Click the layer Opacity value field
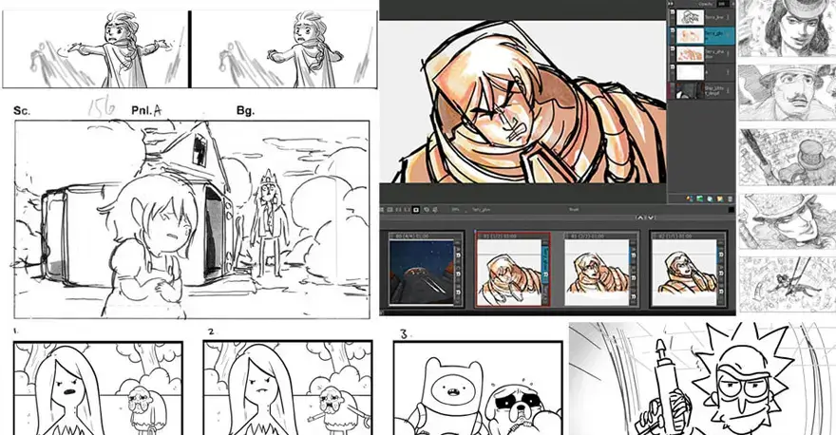 click(x=722, y=4)
